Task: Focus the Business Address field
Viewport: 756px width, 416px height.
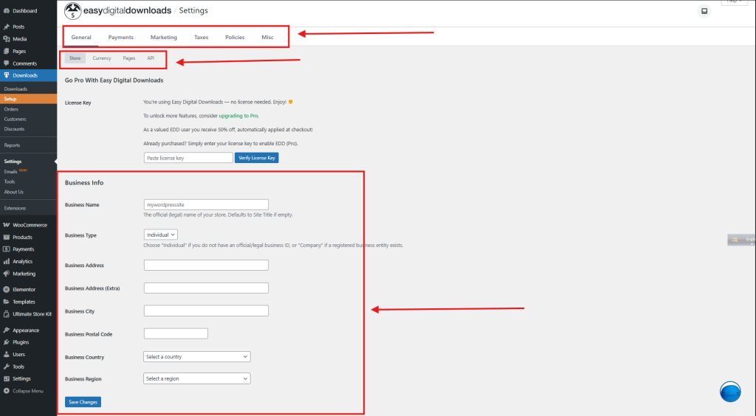Action: coord(206,266)
